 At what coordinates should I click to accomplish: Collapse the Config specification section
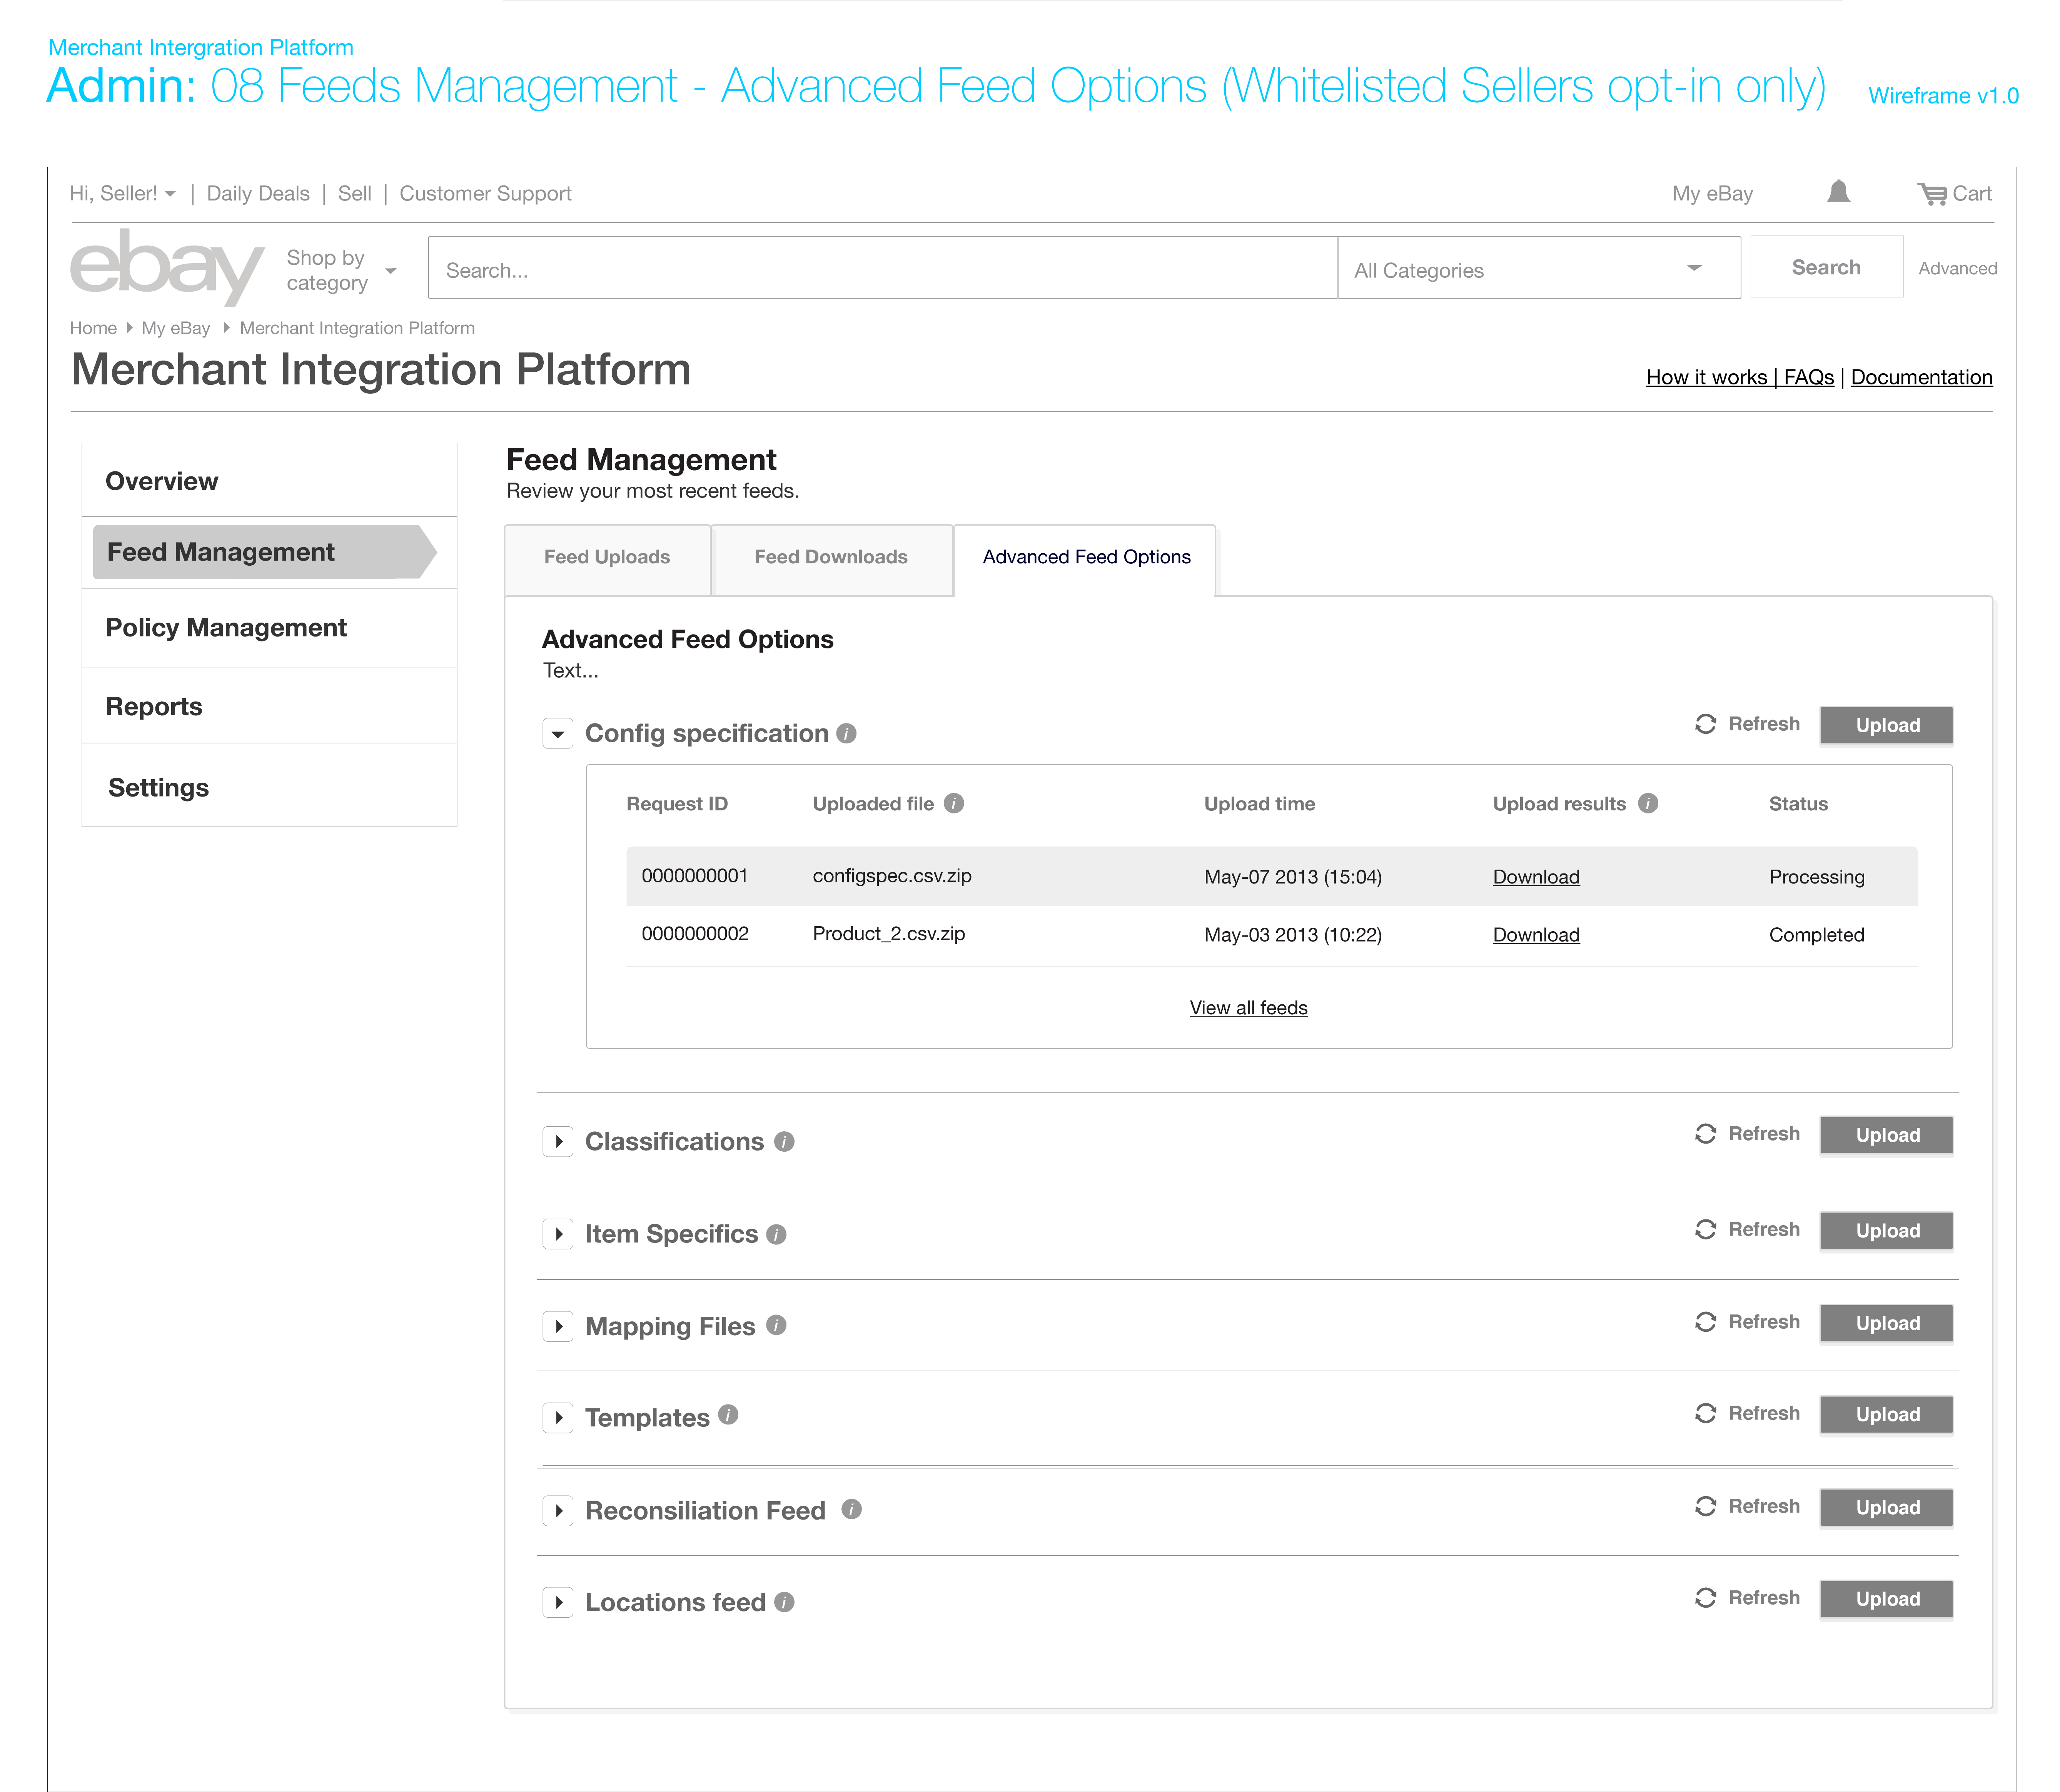558,733
